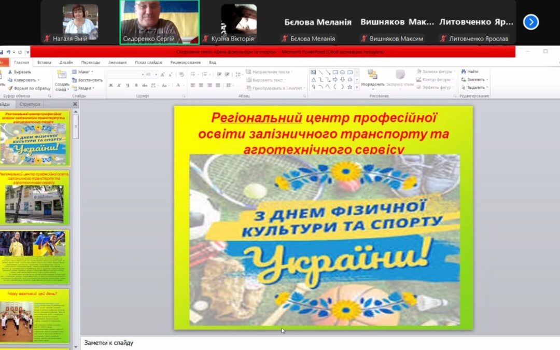Switch to the Анимация tab
560x350 pixels.
tap(118, 63)
